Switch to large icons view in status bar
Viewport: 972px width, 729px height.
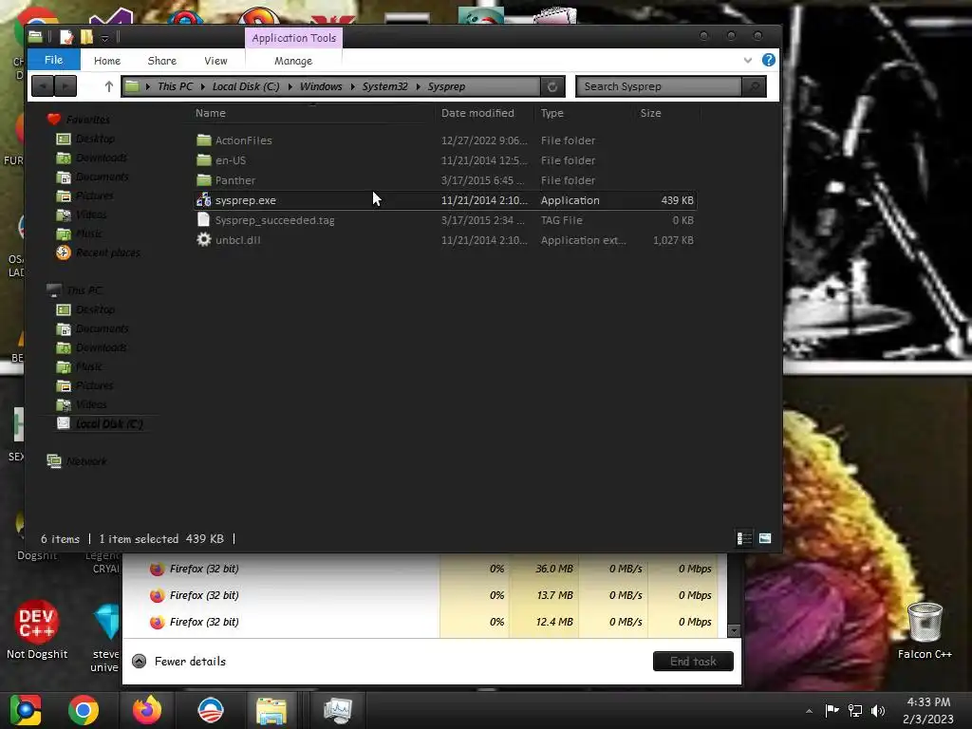[x=765, y=538]
